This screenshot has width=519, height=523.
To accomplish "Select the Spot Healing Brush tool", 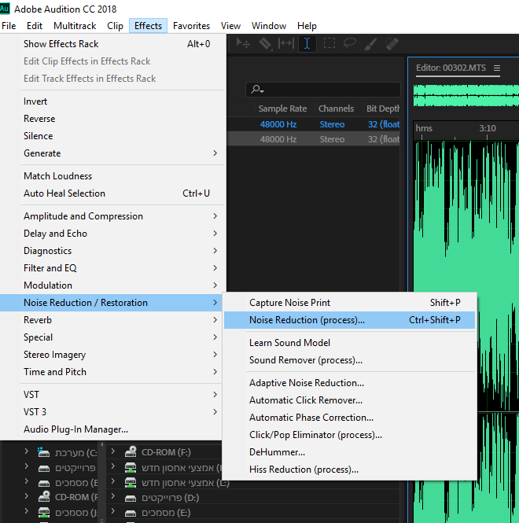I will pos(391,44).
